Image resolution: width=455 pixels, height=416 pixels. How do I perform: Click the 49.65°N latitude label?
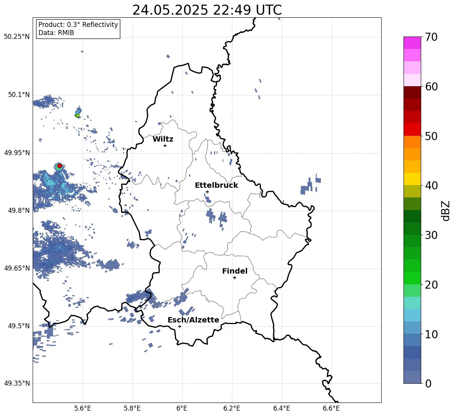click(x=17, y=268)
